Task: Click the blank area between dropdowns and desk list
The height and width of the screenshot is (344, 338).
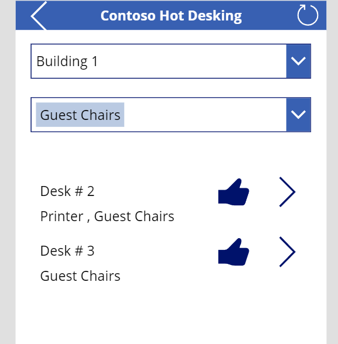Action: (x=170, y=153)
